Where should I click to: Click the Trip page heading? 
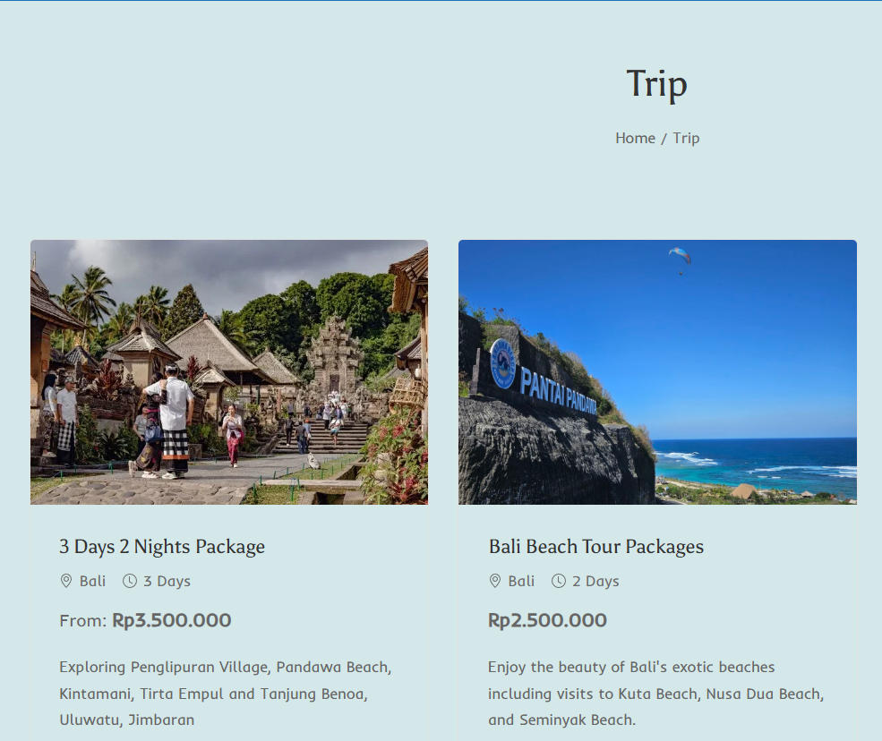(x=657, y=84)
